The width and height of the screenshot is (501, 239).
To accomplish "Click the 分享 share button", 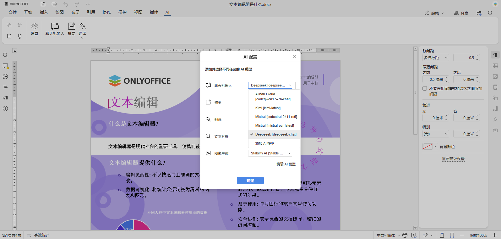I will pyautogui.click(x=461, y=13).
